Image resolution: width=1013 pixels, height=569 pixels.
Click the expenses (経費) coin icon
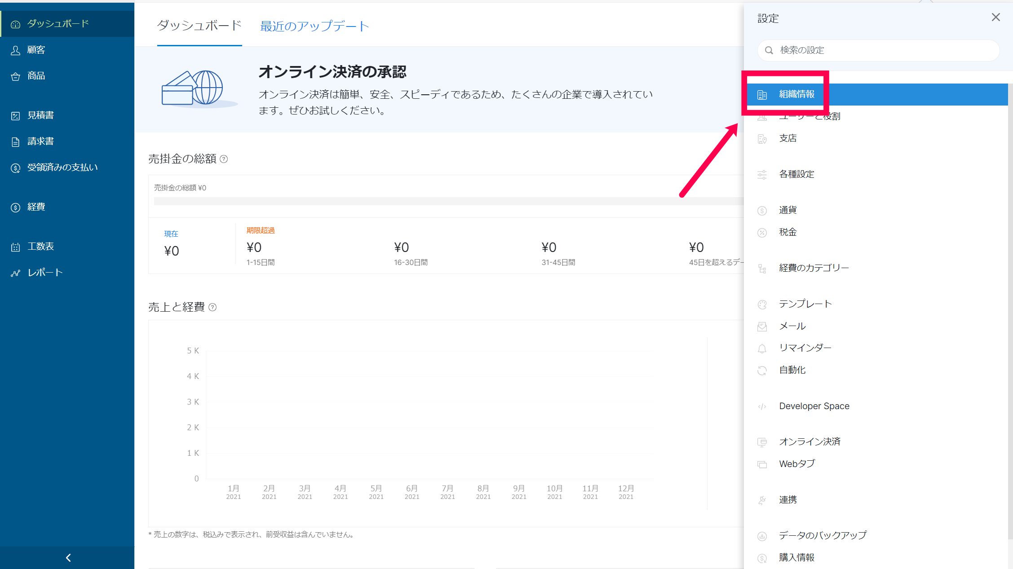point(16,207)
